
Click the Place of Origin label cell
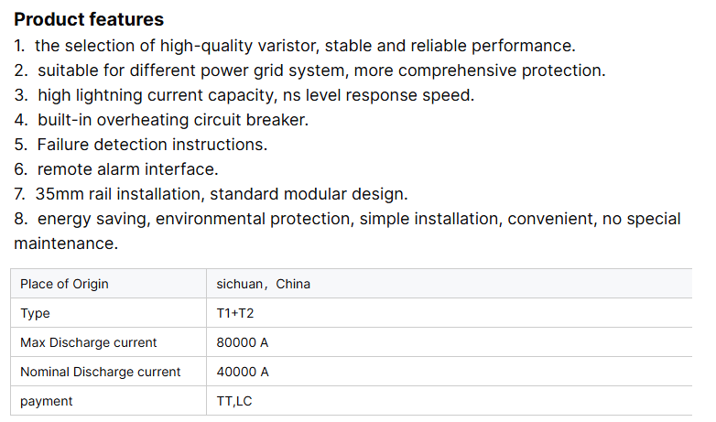click(x=64, y=284)
